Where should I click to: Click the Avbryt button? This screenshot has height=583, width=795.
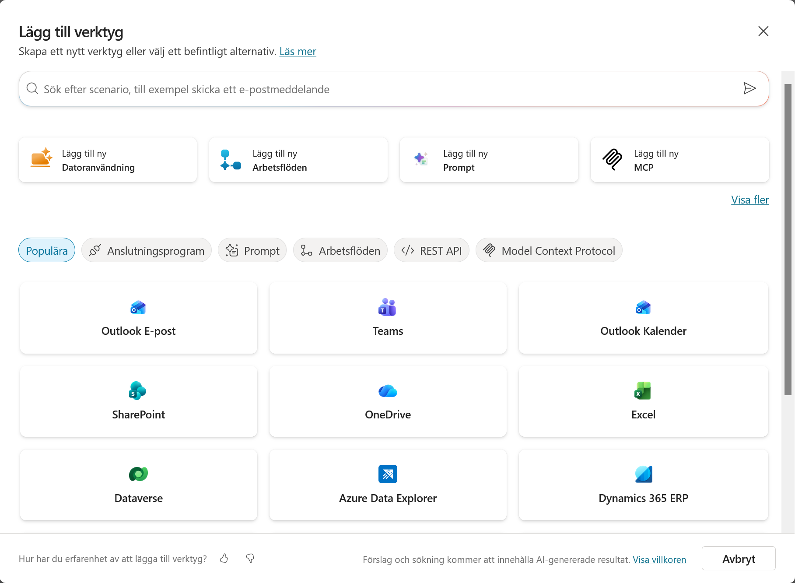[x=739, y=559]
